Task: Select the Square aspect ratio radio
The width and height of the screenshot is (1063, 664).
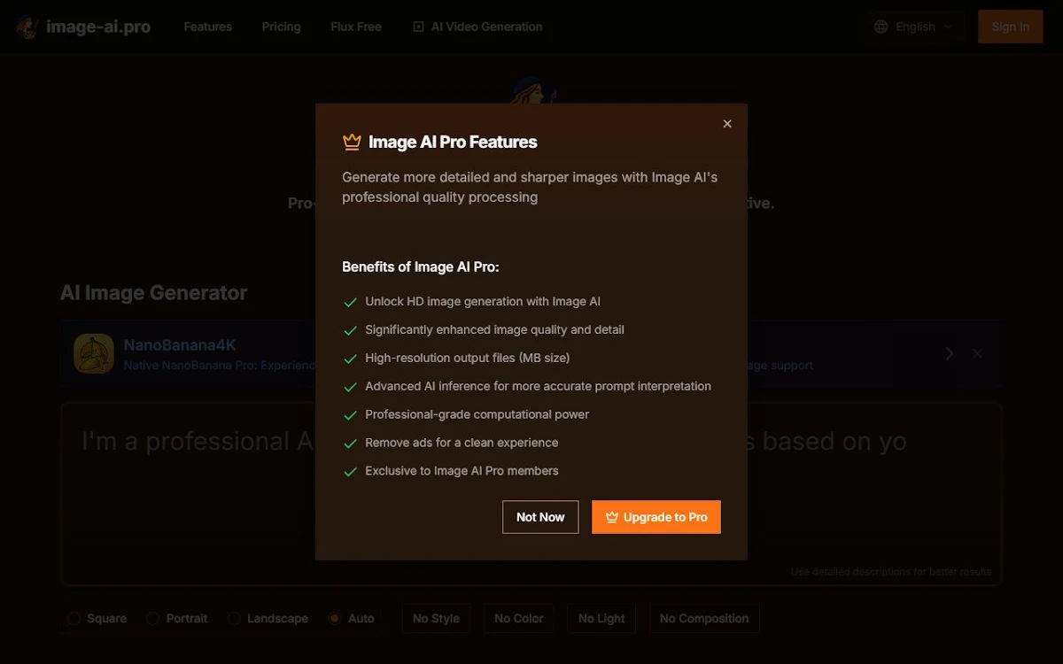Action: pos(74,619)
